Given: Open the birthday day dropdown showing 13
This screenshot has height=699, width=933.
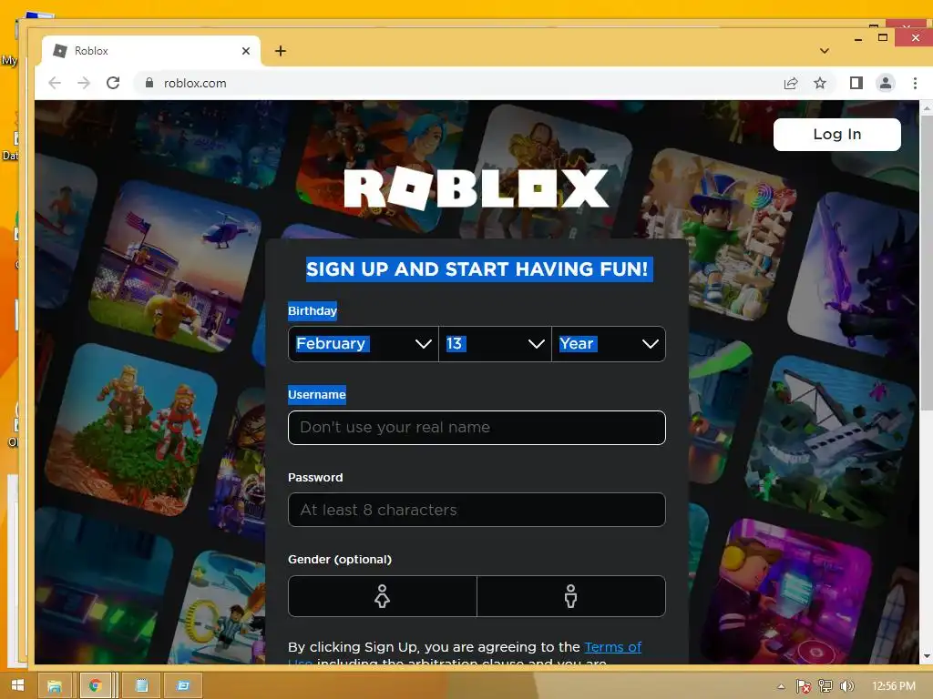Looking at the screenshot, I should click(495, 343).
